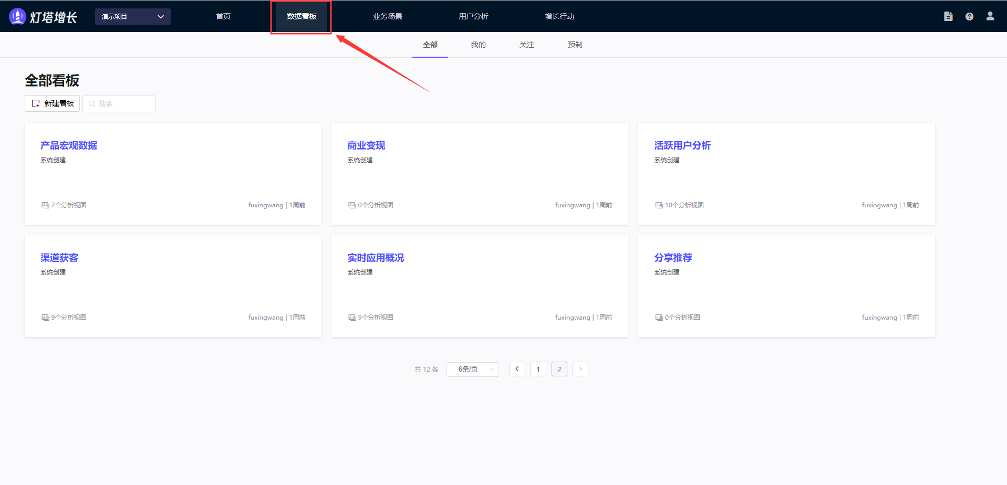Click the next page arrow
This screenshot has height=485, width=1007.
580,369
